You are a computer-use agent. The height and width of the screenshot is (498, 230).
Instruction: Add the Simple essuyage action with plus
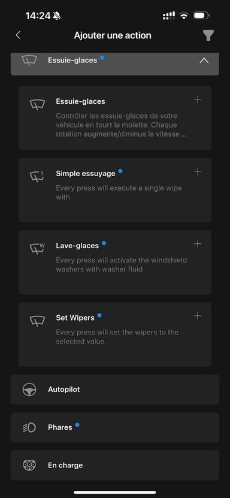pyautogui.click(x=197, y=172)
